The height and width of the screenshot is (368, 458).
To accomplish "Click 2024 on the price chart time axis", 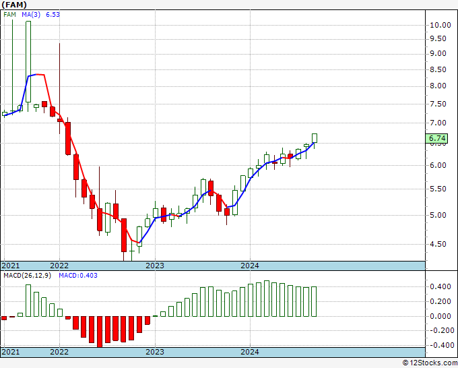I will tap(250, 266).
